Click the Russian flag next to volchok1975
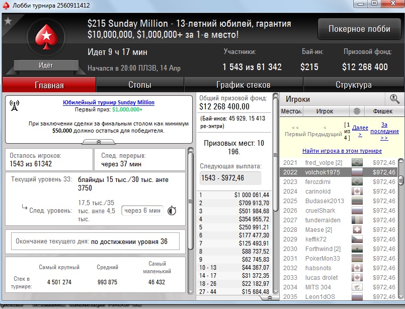 (x=357, y=172)
